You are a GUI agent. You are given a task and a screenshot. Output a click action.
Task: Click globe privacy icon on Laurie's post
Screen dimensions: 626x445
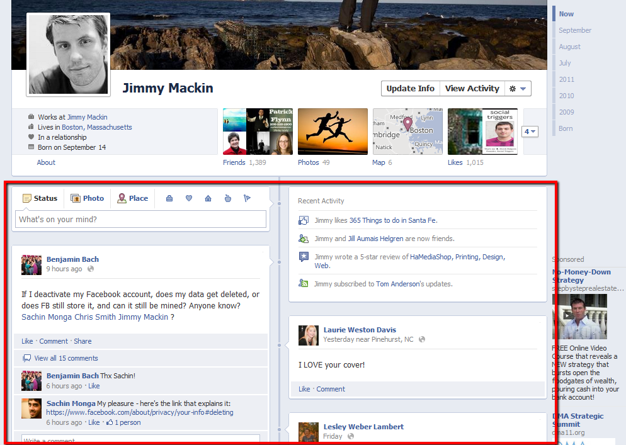tap(422, 339)
